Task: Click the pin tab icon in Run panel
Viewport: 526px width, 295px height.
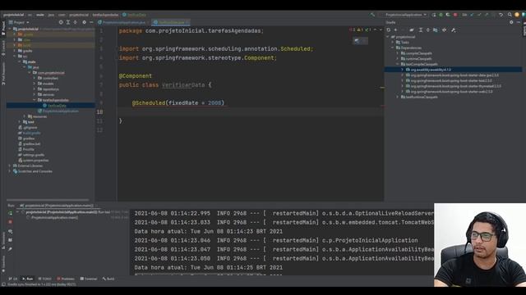Action: pos(10,249)
